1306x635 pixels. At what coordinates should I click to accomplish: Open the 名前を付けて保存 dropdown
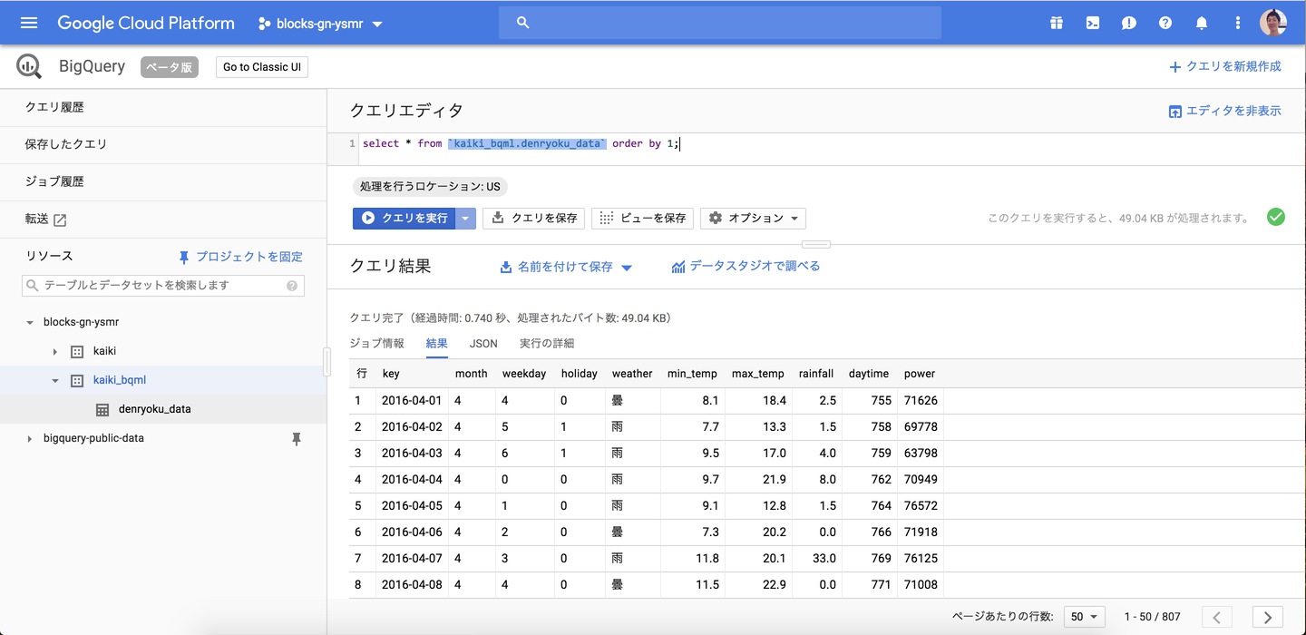(x=566, y=267)
